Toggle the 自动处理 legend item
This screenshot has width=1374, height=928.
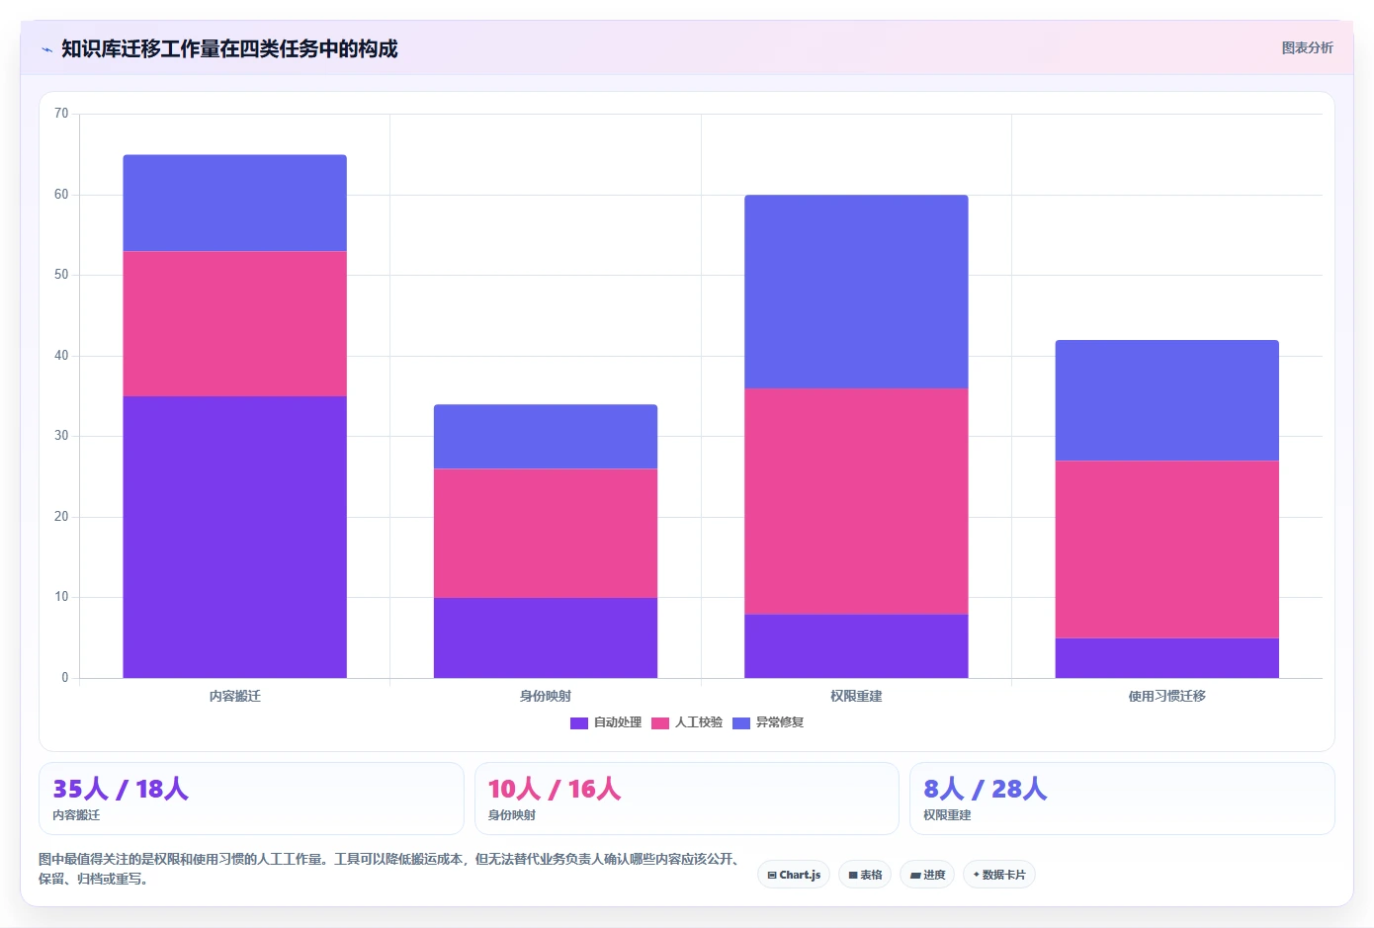point(606,722)
